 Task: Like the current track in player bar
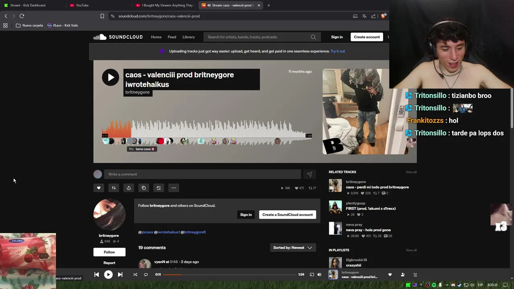390,275
